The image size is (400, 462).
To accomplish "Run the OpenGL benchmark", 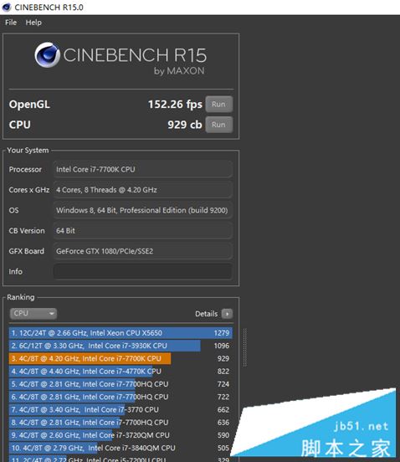I will [x=219, y=104].
